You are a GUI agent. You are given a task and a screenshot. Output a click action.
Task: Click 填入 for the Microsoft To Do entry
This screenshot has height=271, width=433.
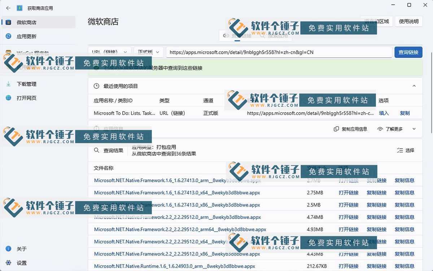384,113
